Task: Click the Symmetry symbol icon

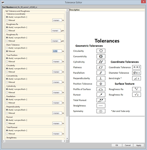Action: [x=101, y=111]
